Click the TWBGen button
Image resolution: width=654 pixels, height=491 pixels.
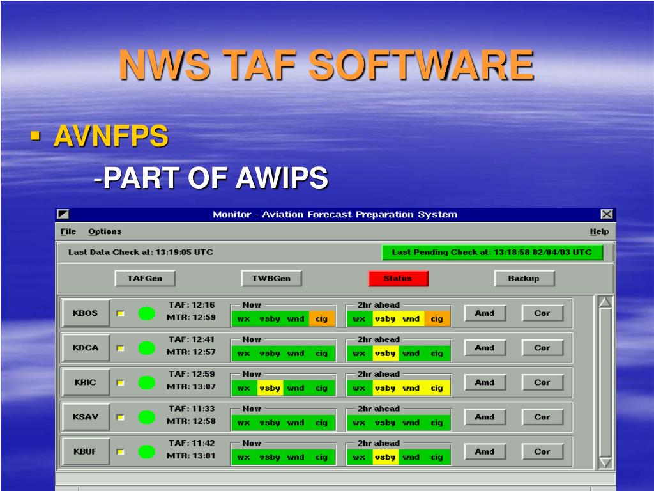(x=271, y=279)
